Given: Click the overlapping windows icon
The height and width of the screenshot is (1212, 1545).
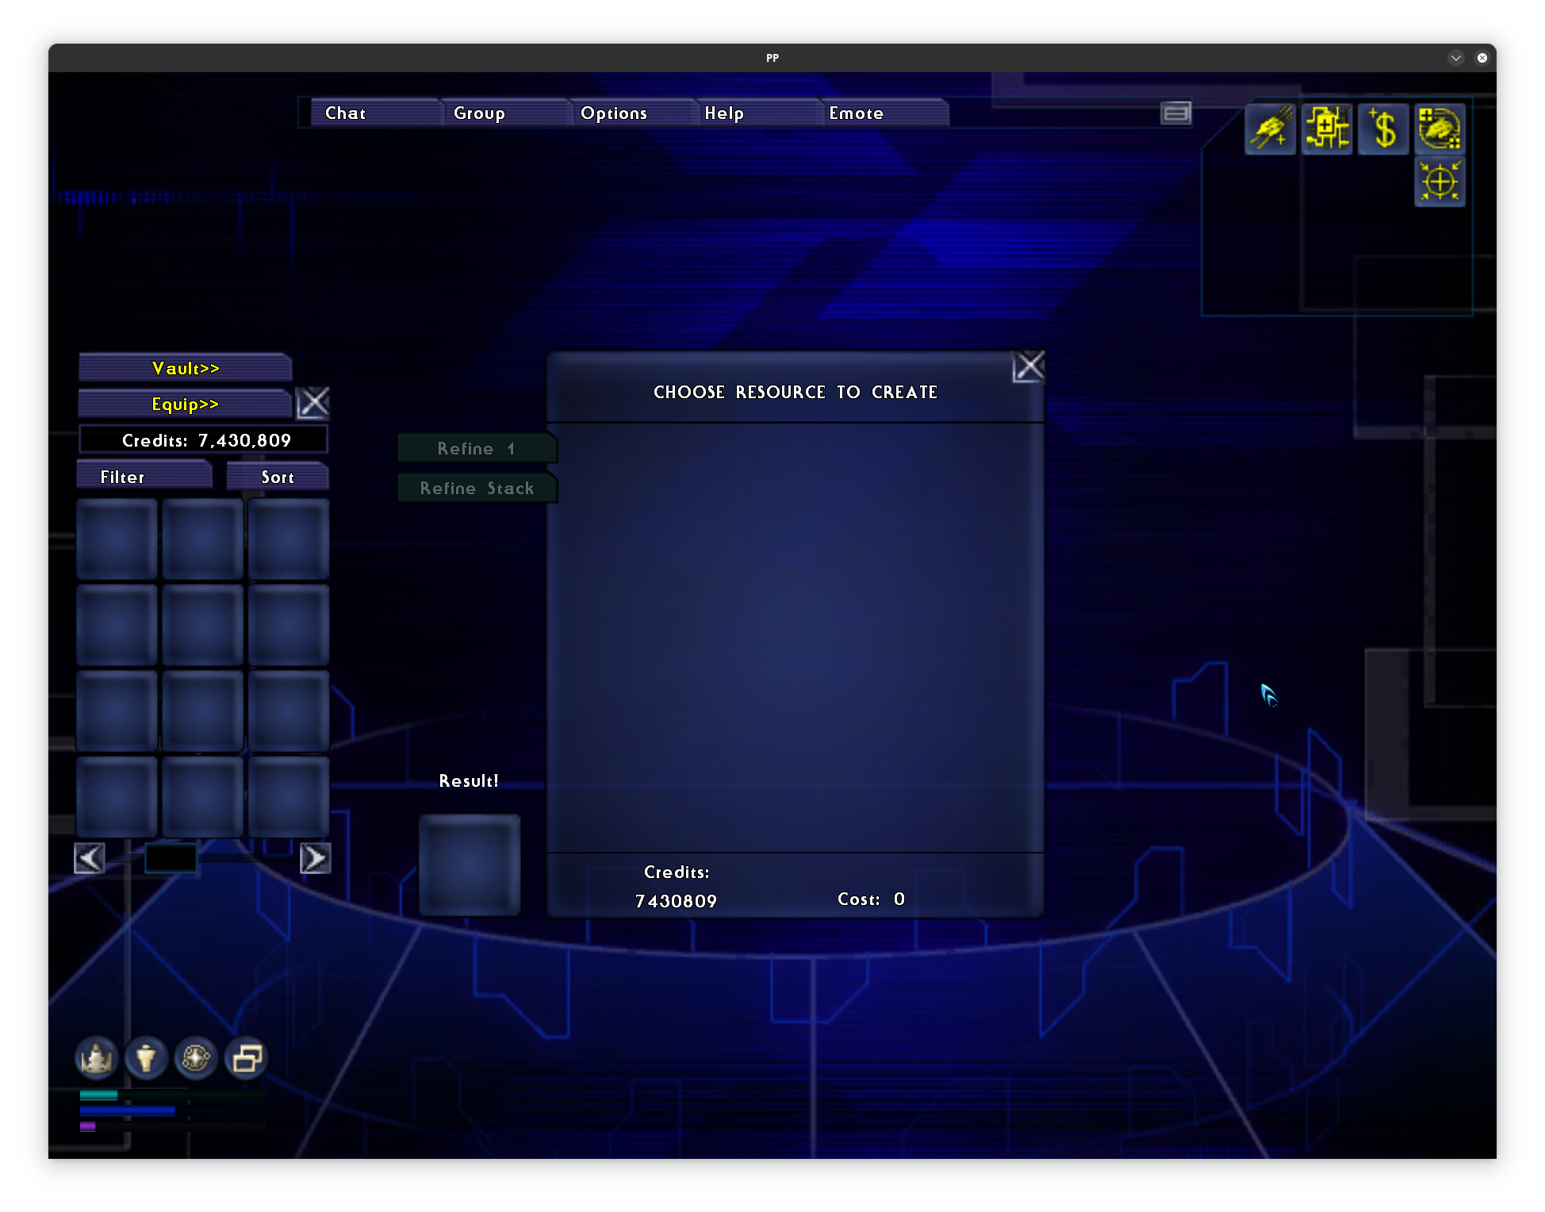Looking at the screenshot, I should tap(247, 1058).
